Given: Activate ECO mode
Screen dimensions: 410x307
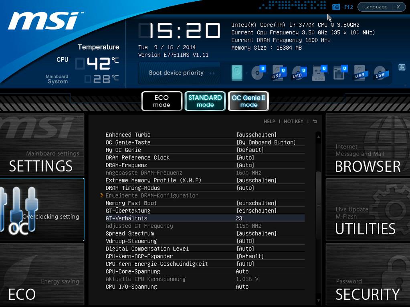Looking at the screenshot, I should point(162,101).
